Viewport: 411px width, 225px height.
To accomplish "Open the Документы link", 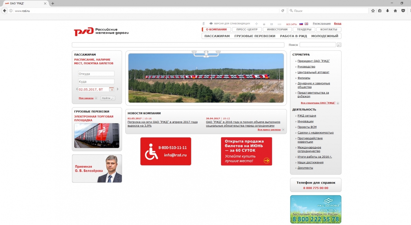I will pos(305,168).
